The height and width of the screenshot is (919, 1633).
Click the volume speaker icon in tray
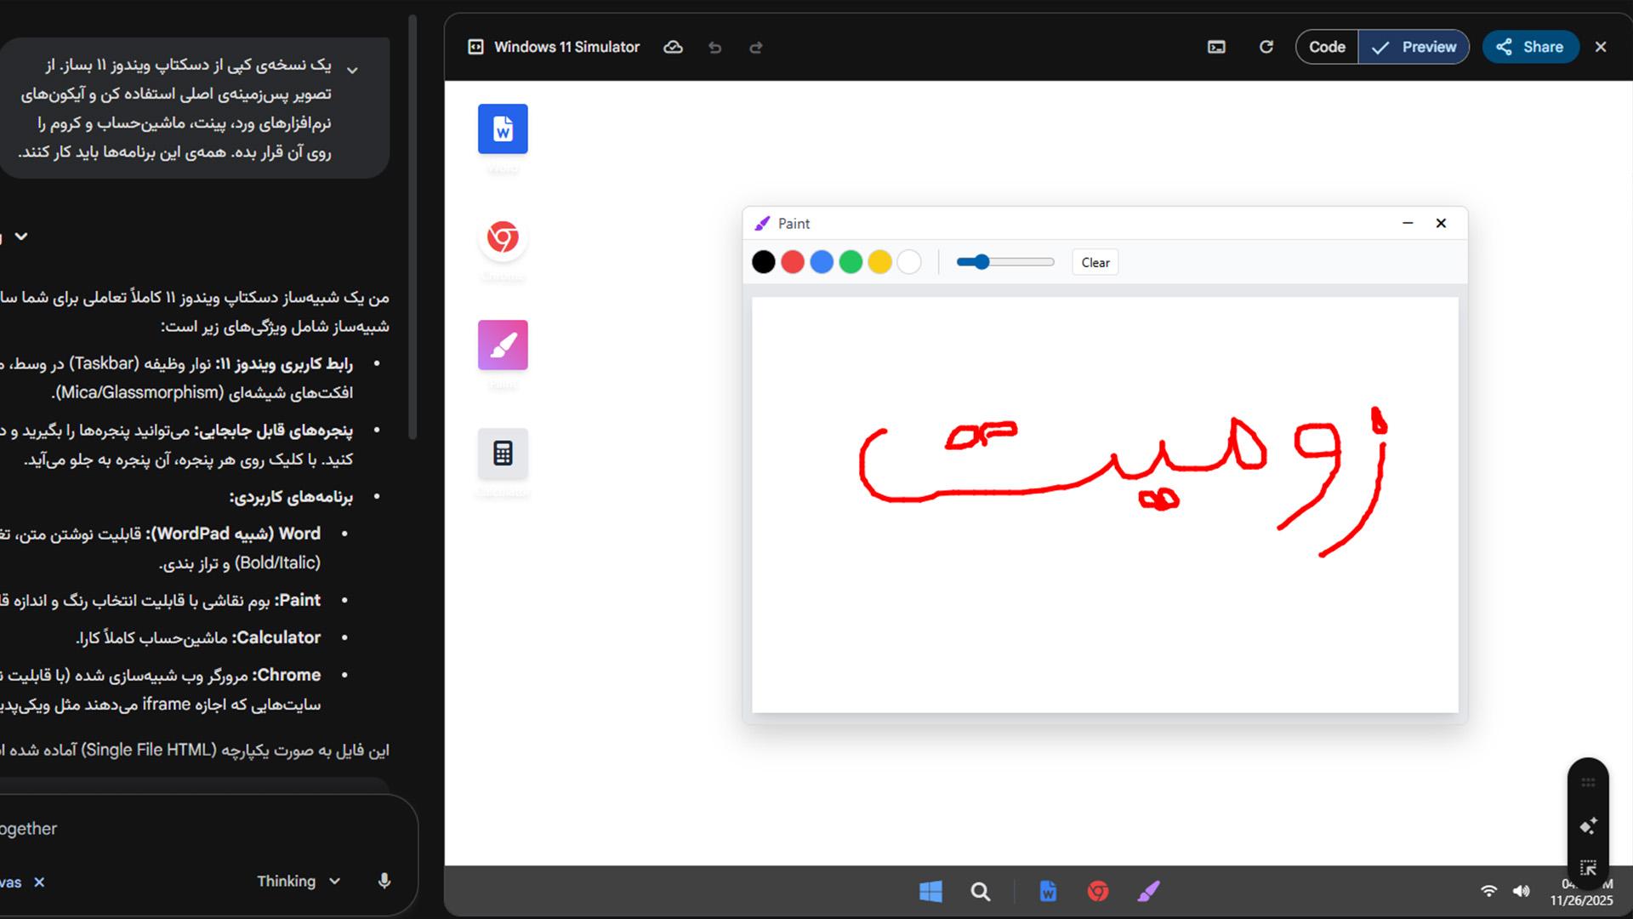click(x=1522, y=891)
